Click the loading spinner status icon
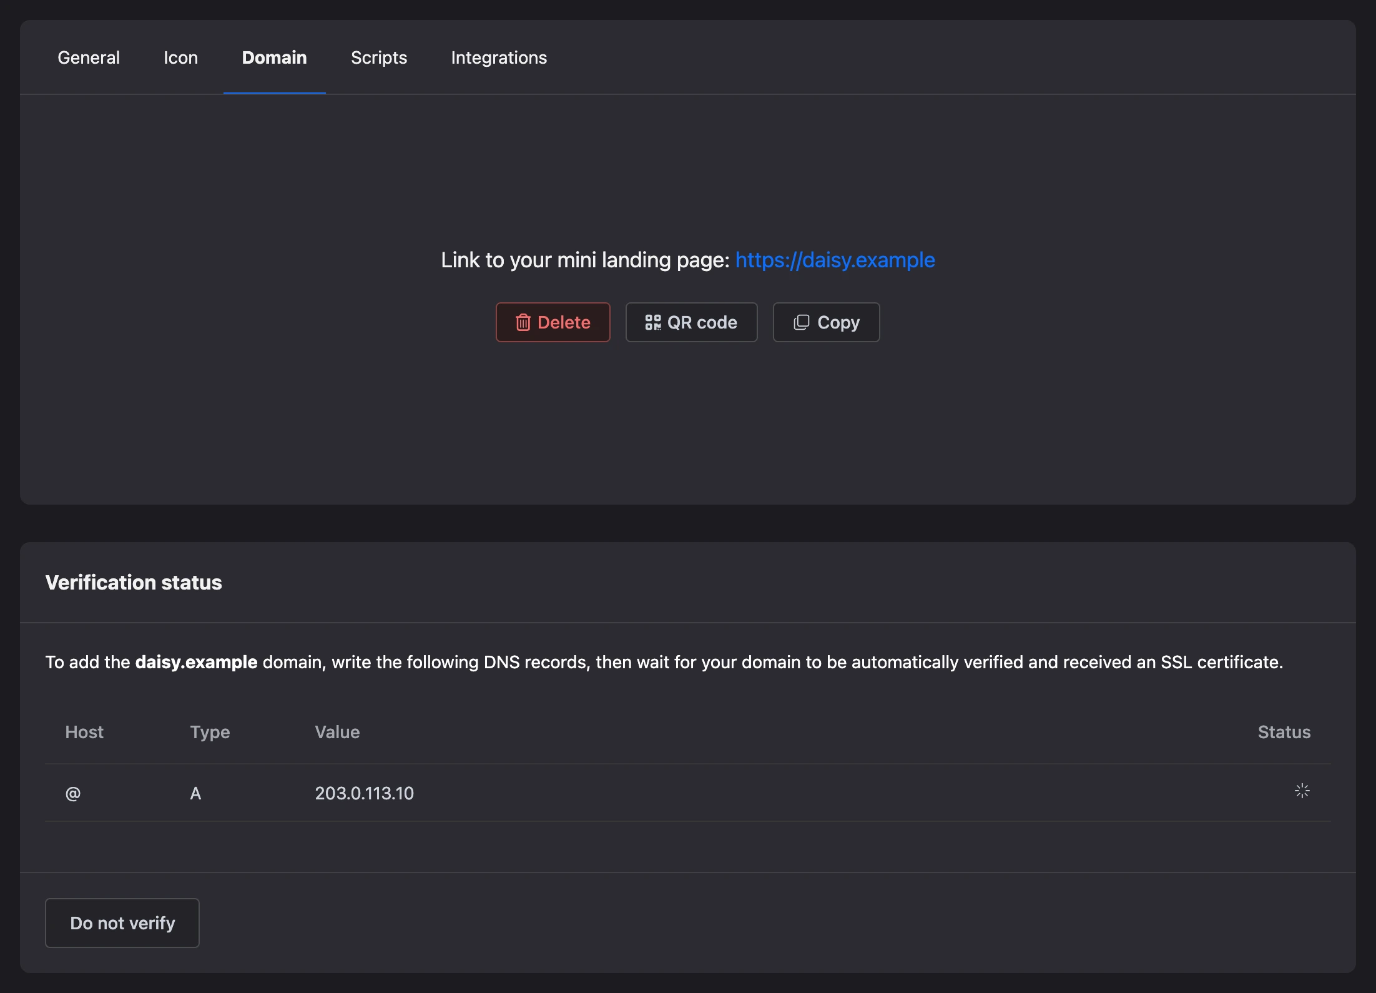Screen dimensions: 1376x993 click(1302, 791)
